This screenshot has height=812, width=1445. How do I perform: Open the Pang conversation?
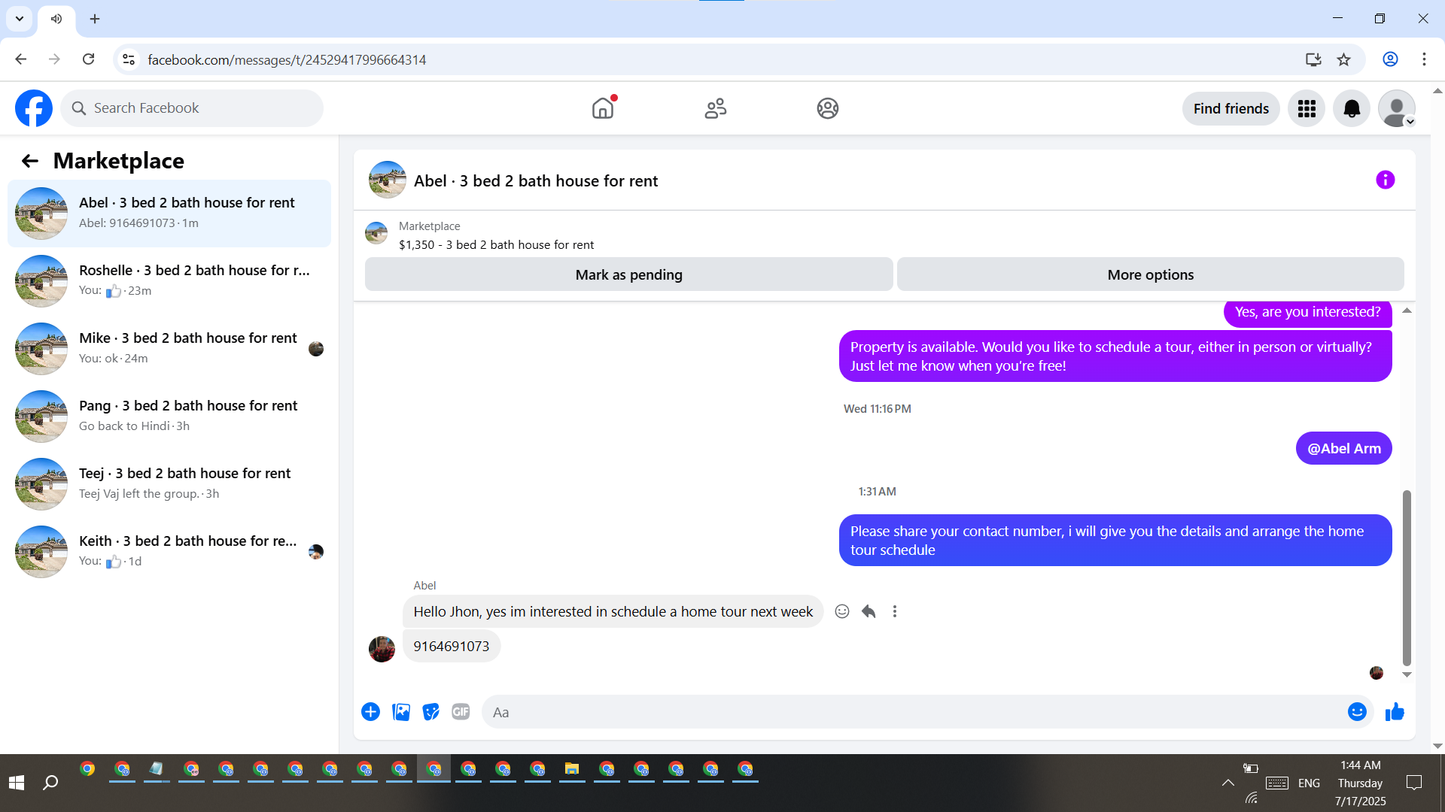169,417
